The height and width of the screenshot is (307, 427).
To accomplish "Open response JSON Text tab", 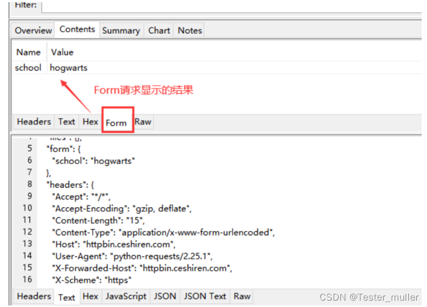I will [205, 296].
